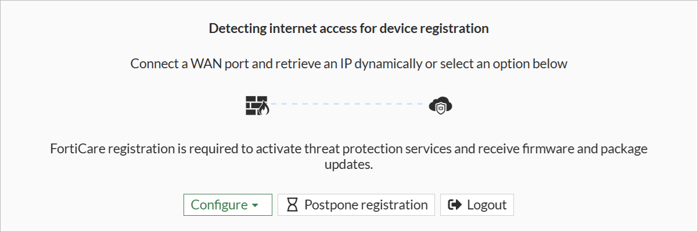The width and height of the screenshot is (698, 232).
Task: Click the FortiCare cloud shield icon
Action: 440,105
